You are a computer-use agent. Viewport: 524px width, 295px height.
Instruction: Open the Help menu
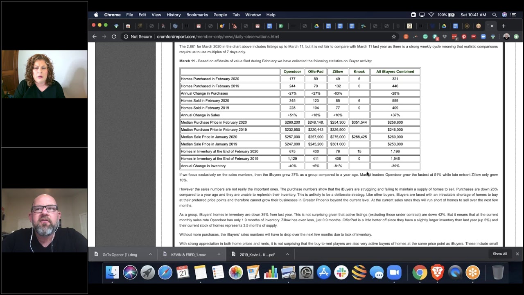[x=271, y=15]
